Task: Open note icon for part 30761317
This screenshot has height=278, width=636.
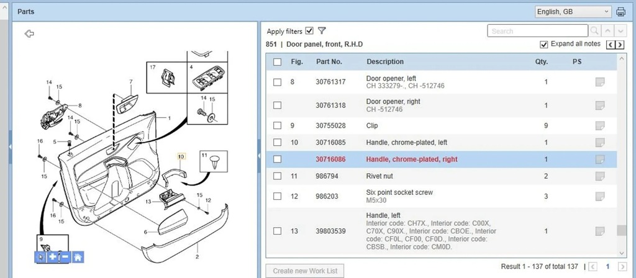Action: [600, 82]
